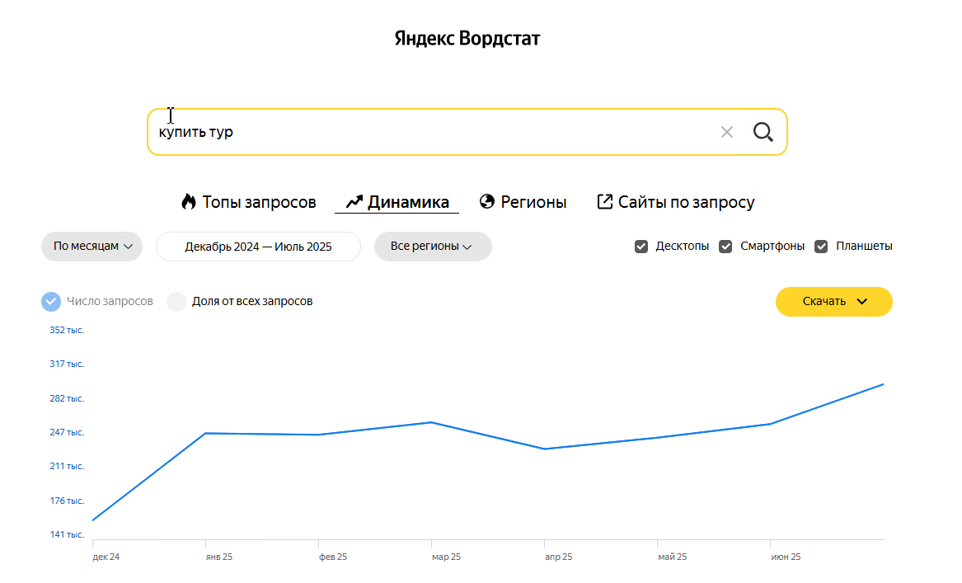Click the июн 25 month label
962x583 pixels.
point(786,557)
